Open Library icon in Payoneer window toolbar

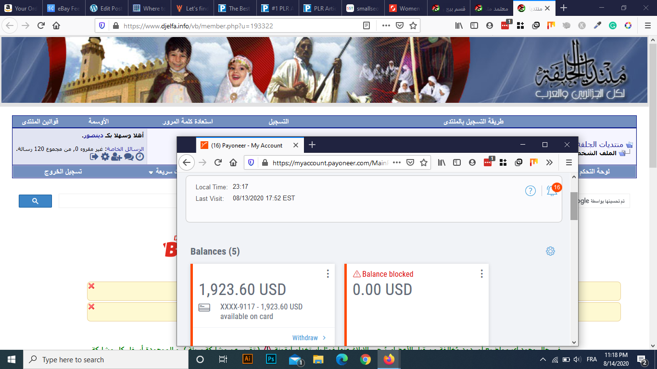click(x=442, y=163)
